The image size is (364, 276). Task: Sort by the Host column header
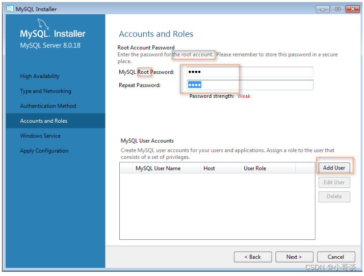[220, 169]
